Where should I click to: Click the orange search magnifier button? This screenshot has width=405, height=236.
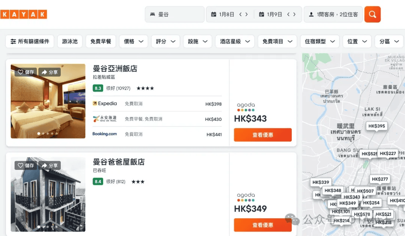coord(372,14)
